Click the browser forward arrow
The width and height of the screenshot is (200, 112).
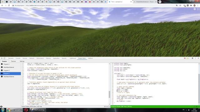[6, 6]
